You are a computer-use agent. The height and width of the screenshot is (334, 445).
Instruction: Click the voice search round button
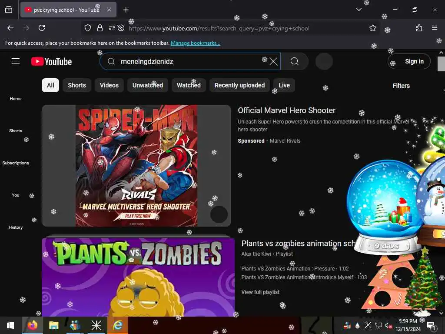(x=324, y=61)
